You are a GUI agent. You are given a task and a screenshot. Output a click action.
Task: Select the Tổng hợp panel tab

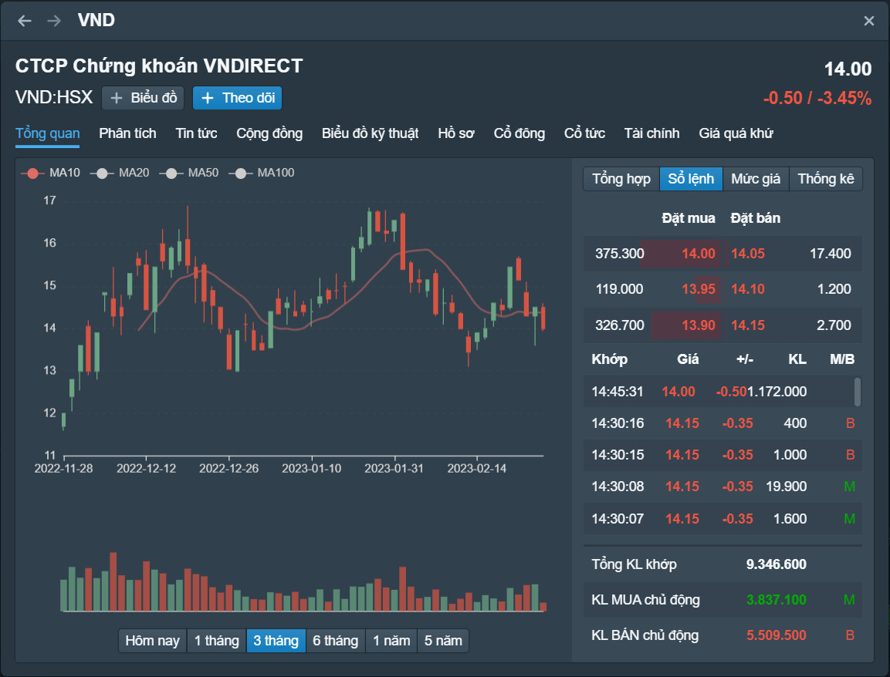(x=621, y=179)
